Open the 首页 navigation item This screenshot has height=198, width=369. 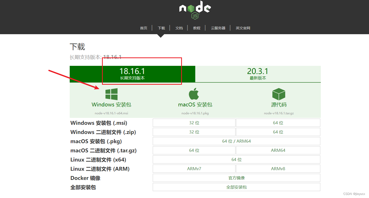pos(143,28)
